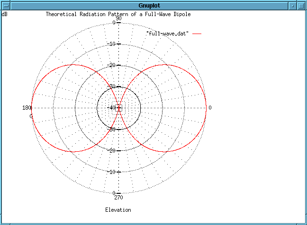Click the 0 degree label at right
The width and height of the screenshot is (307, 225).
tap(210, 107)
